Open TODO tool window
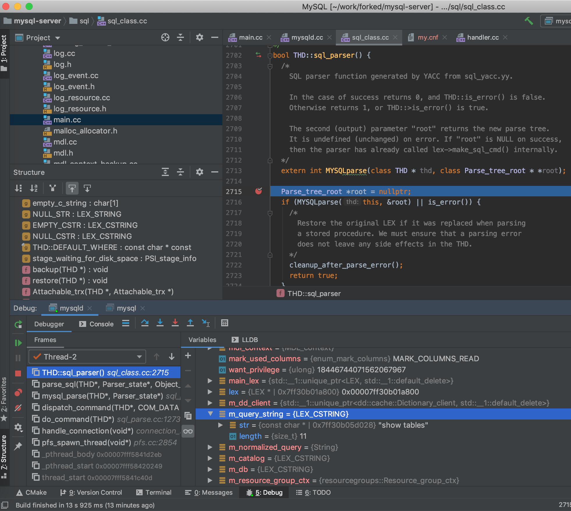 point(313,492)
